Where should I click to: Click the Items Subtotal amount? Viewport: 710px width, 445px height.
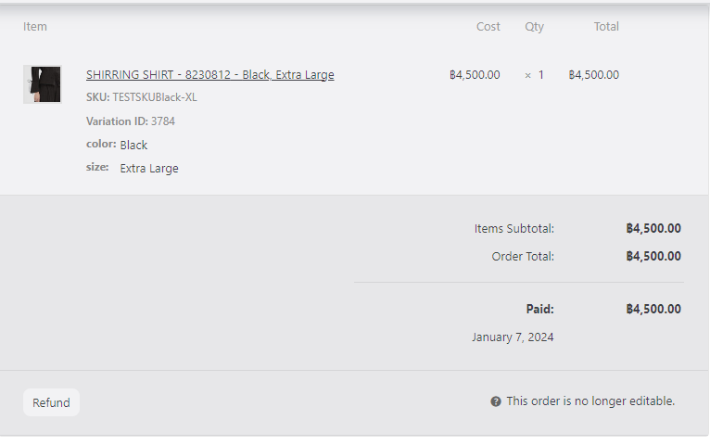653,228
